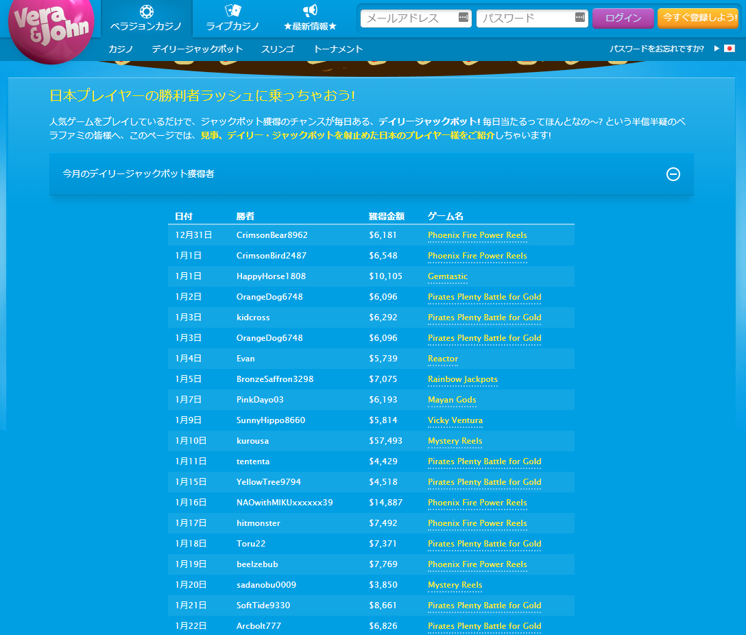Click the winner name PinkDayo03
The height and width of the screenshot is (635, 746).
[x=260, y=400]
